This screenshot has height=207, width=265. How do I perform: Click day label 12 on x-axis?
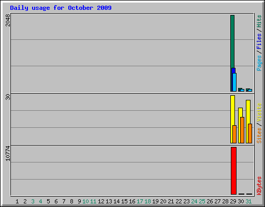pyautogui.click(x=101, y=201)
